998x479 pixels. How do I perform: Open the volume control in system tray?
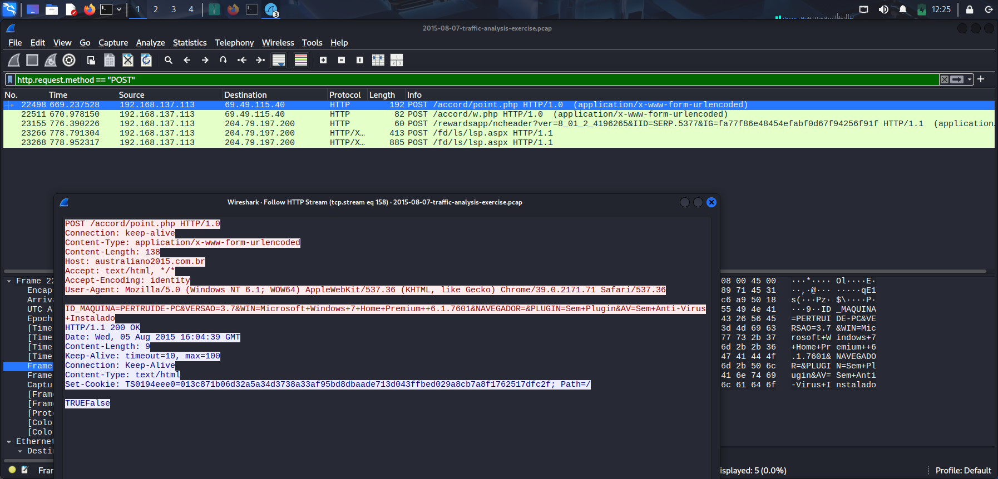tap(883, 9)
